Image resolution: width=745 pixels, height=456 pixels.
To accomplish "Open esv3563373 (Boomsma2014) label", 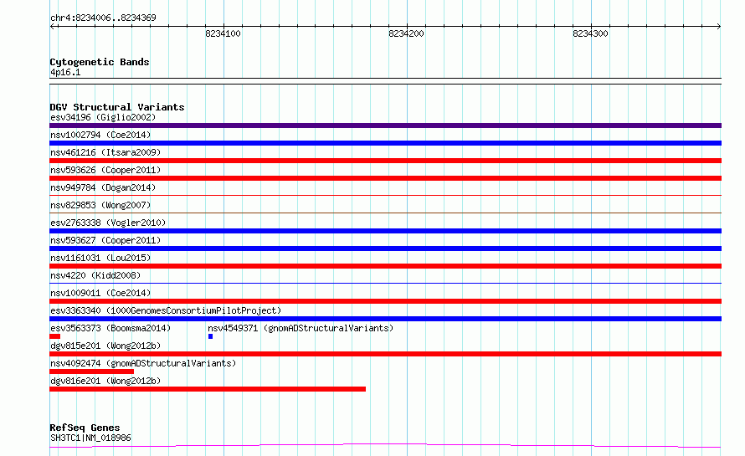I will click(110, 328).
